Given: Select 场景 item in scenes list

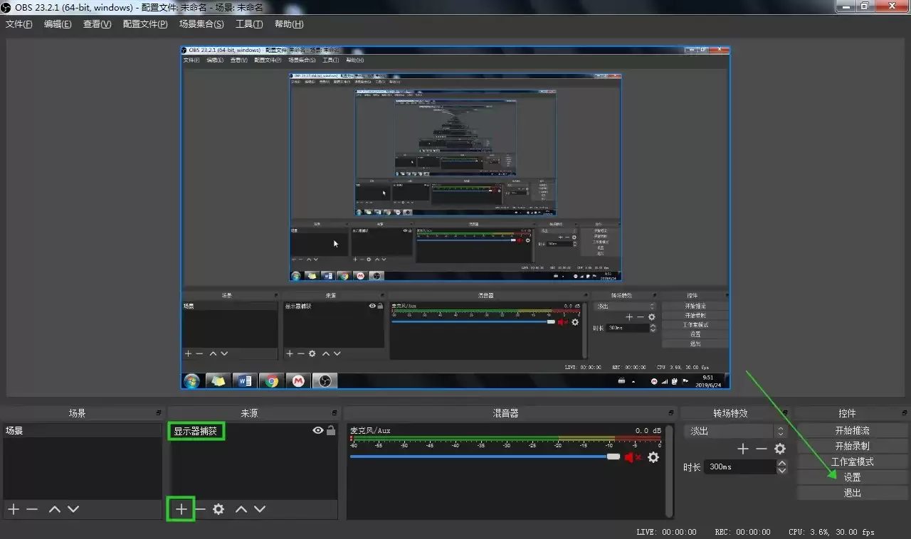Looking at the screenshot, I should [83, 430].
